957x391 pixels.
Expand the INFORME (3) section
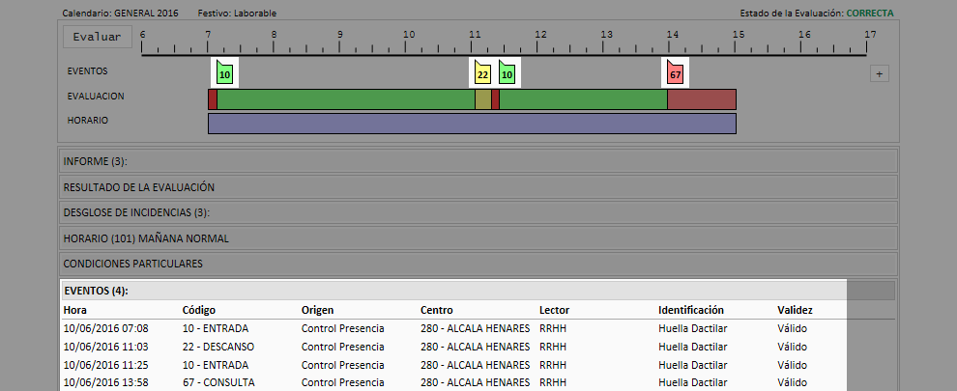click(x=479, y=161)
